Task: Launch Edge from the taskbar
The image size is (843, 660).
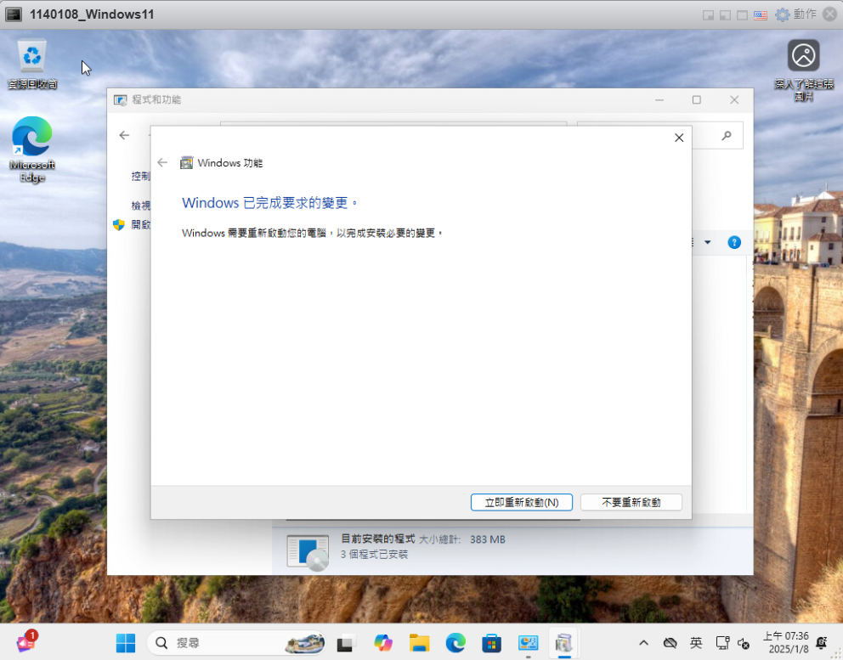Action: click(455, 643)
